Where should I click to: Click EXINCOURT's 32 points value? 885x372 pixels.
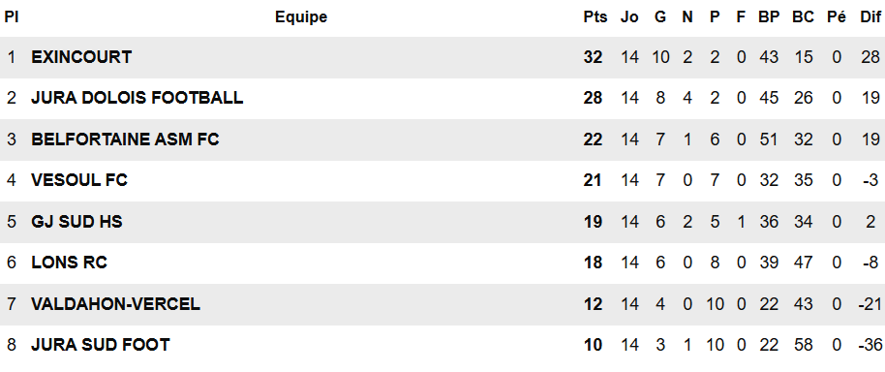594,57
